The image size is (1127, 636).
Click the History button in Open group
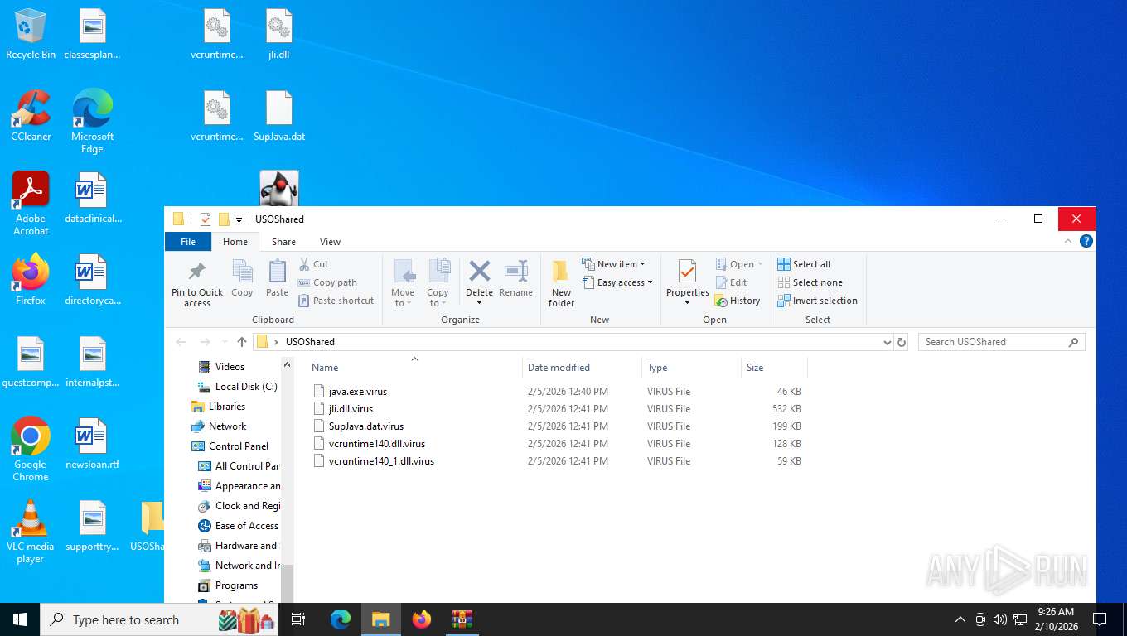pos(738,301)
